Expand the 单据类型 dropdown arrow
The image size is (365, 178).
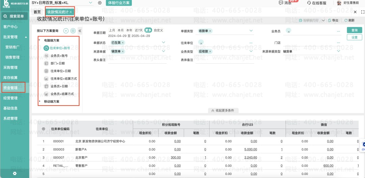(251, 31)
